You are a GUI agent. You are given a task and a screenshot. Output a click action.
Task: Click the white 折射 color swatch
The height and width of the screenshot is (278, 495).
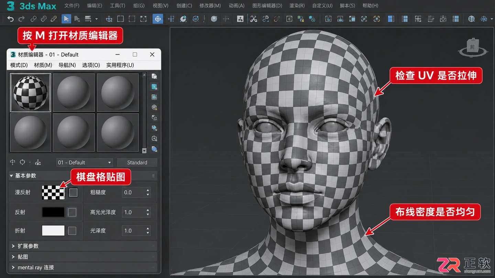click(x=53, y=231)
